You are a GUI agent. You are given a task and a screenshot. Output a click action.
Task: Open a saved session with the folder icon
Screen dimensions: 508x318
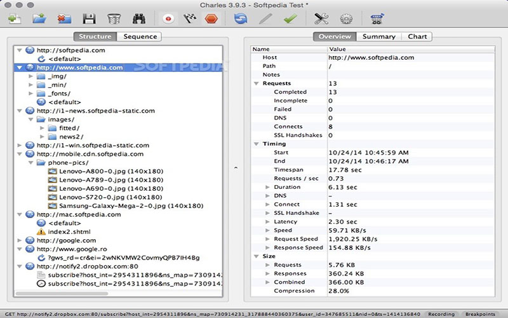pos(39,18)
